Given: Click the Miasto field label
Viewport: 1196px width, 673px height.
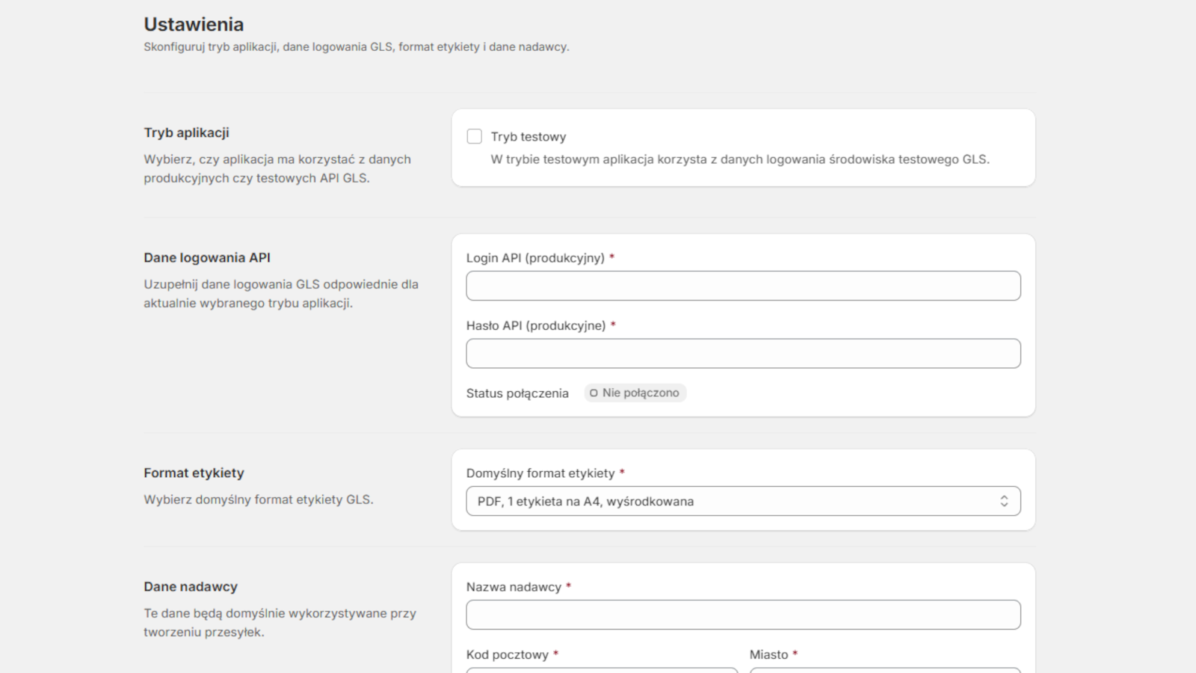Looking at the screenshot, I should tap(768, 654).
